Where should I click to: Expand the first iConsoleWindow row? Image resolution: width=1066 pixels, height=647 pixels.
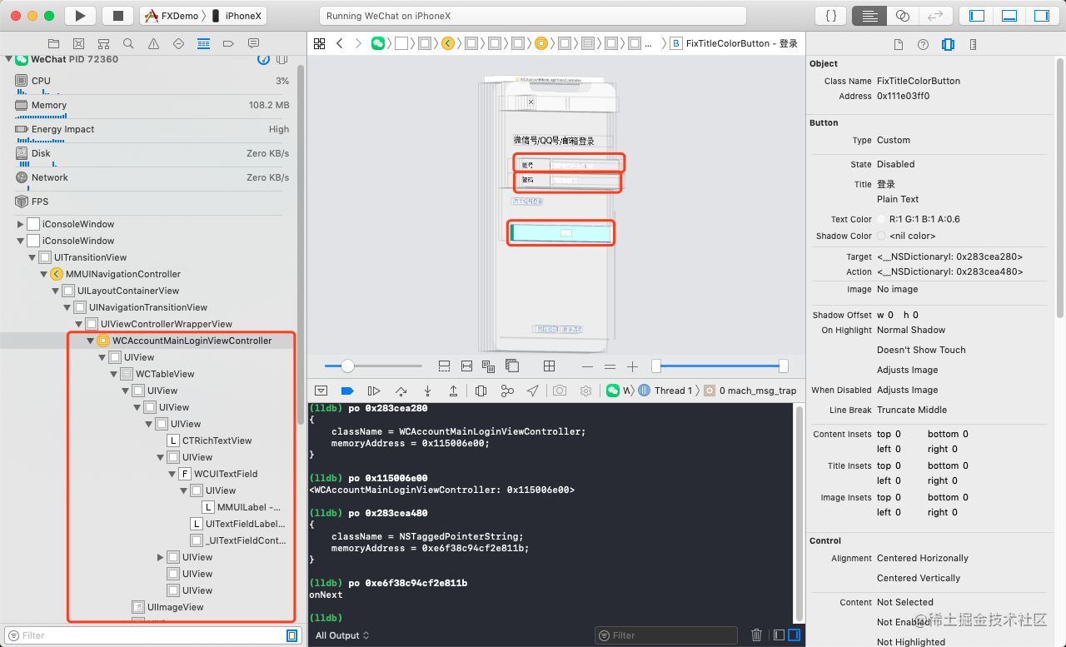click(x=20, y=224)
